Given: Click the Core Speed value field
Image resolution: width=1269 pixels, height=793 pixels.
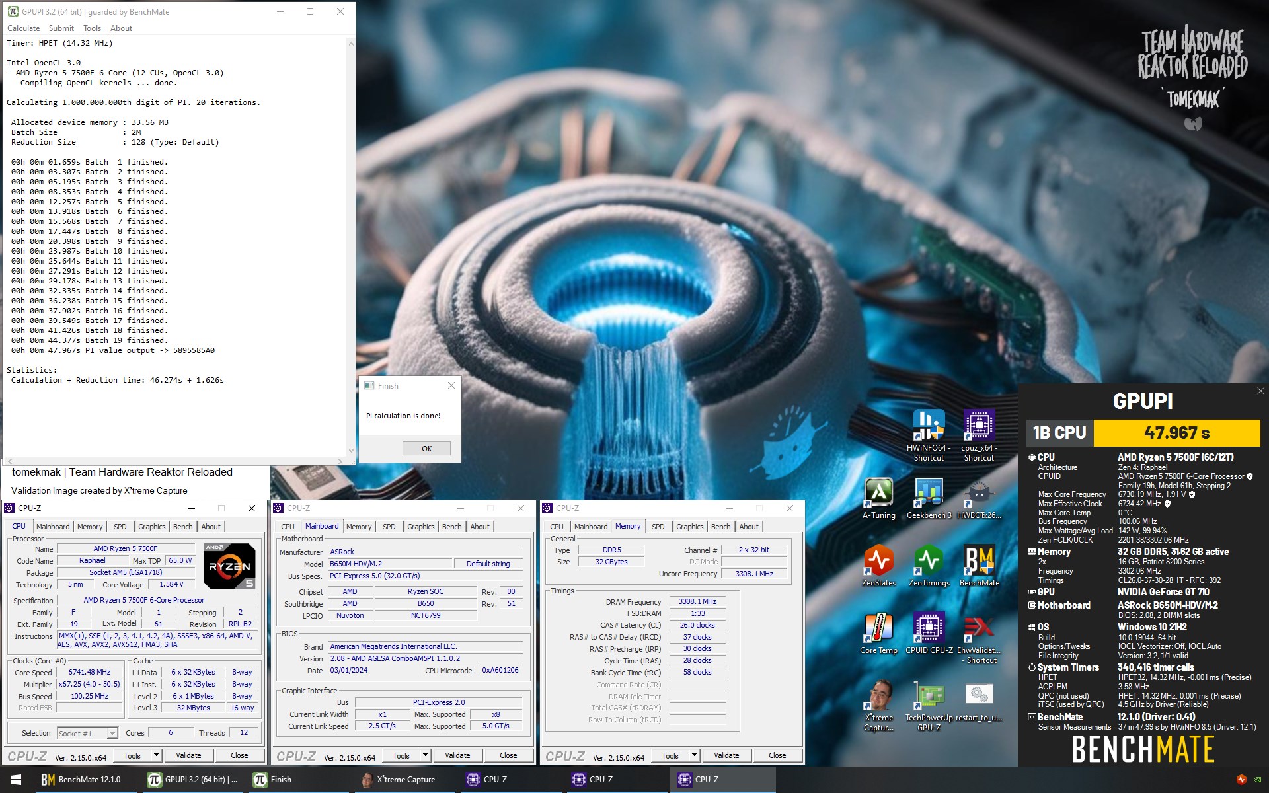Looking at the screenshot, I should (89, 672).
